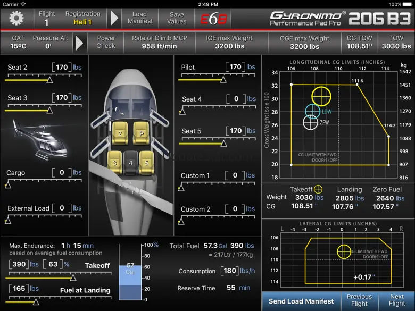Screen dimensions: 415x311
Task: Tap OAT 15ºC value
Action: 18,46
